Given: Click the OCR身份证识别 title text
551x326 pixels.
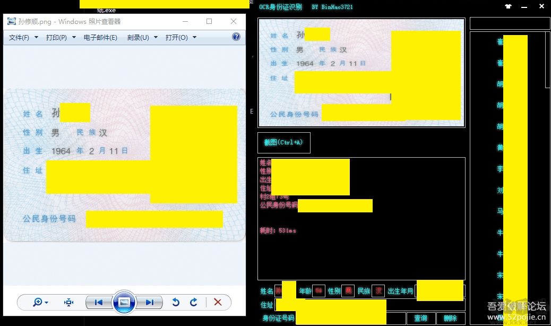Looking at the screenshot, I should point(280,7).
